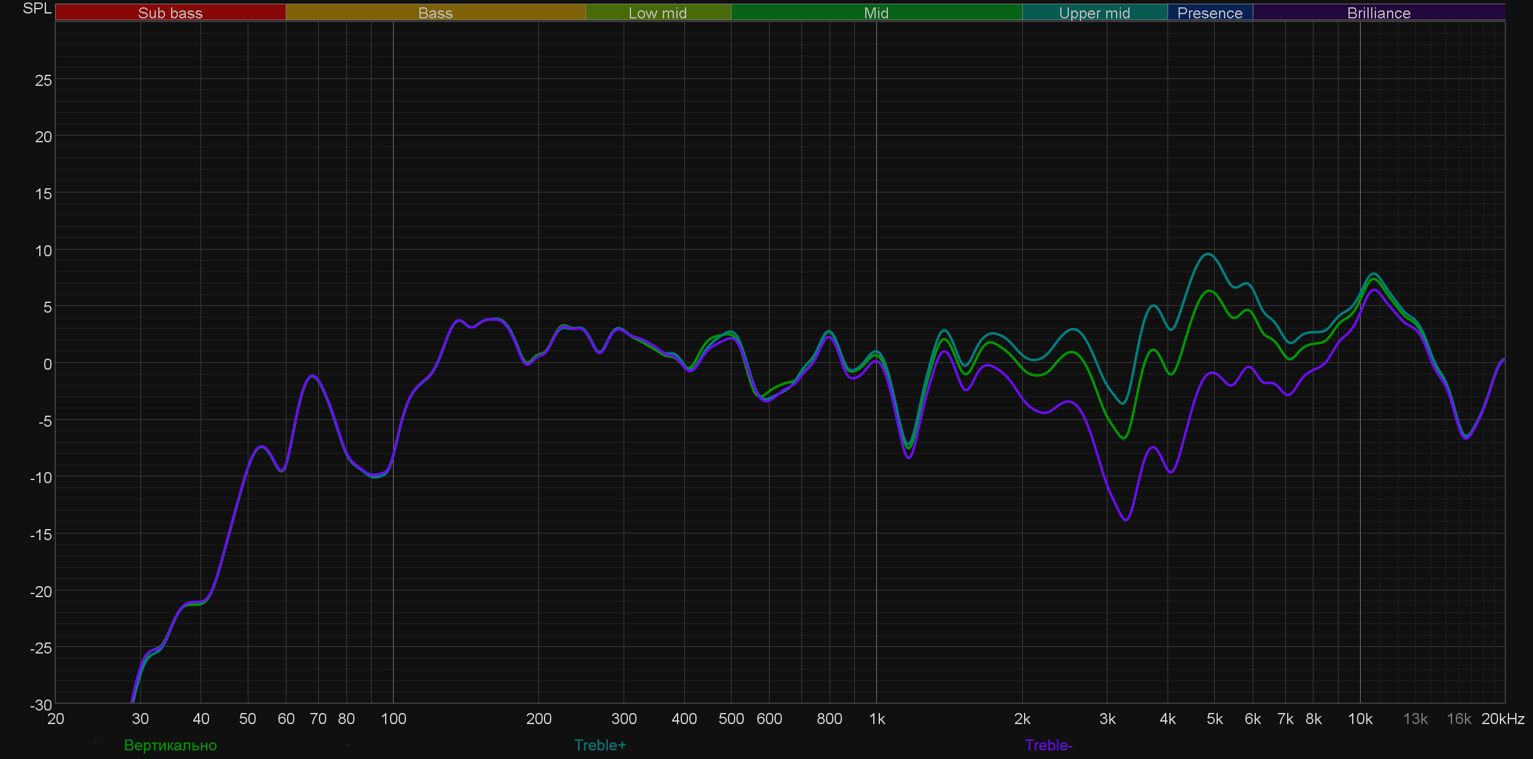Click the Treble- legend label

(1049, 745)
